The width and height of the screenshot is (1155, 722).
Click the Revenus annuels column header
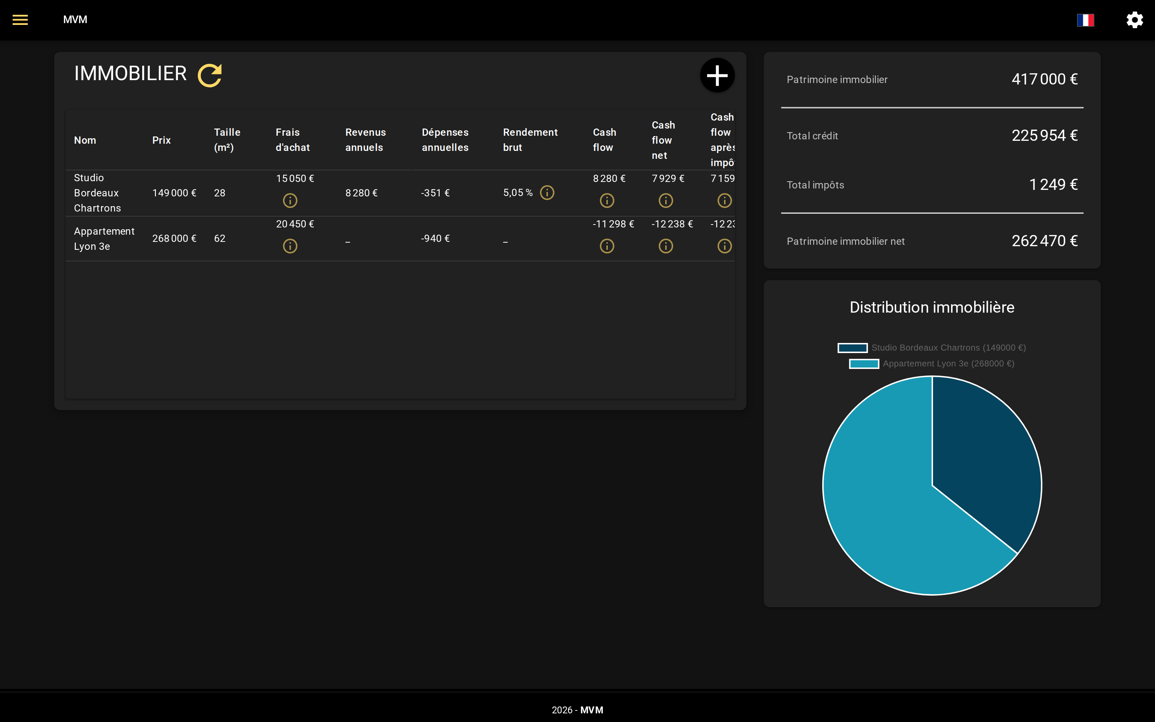pyautogui.click(x=366, y=140)
